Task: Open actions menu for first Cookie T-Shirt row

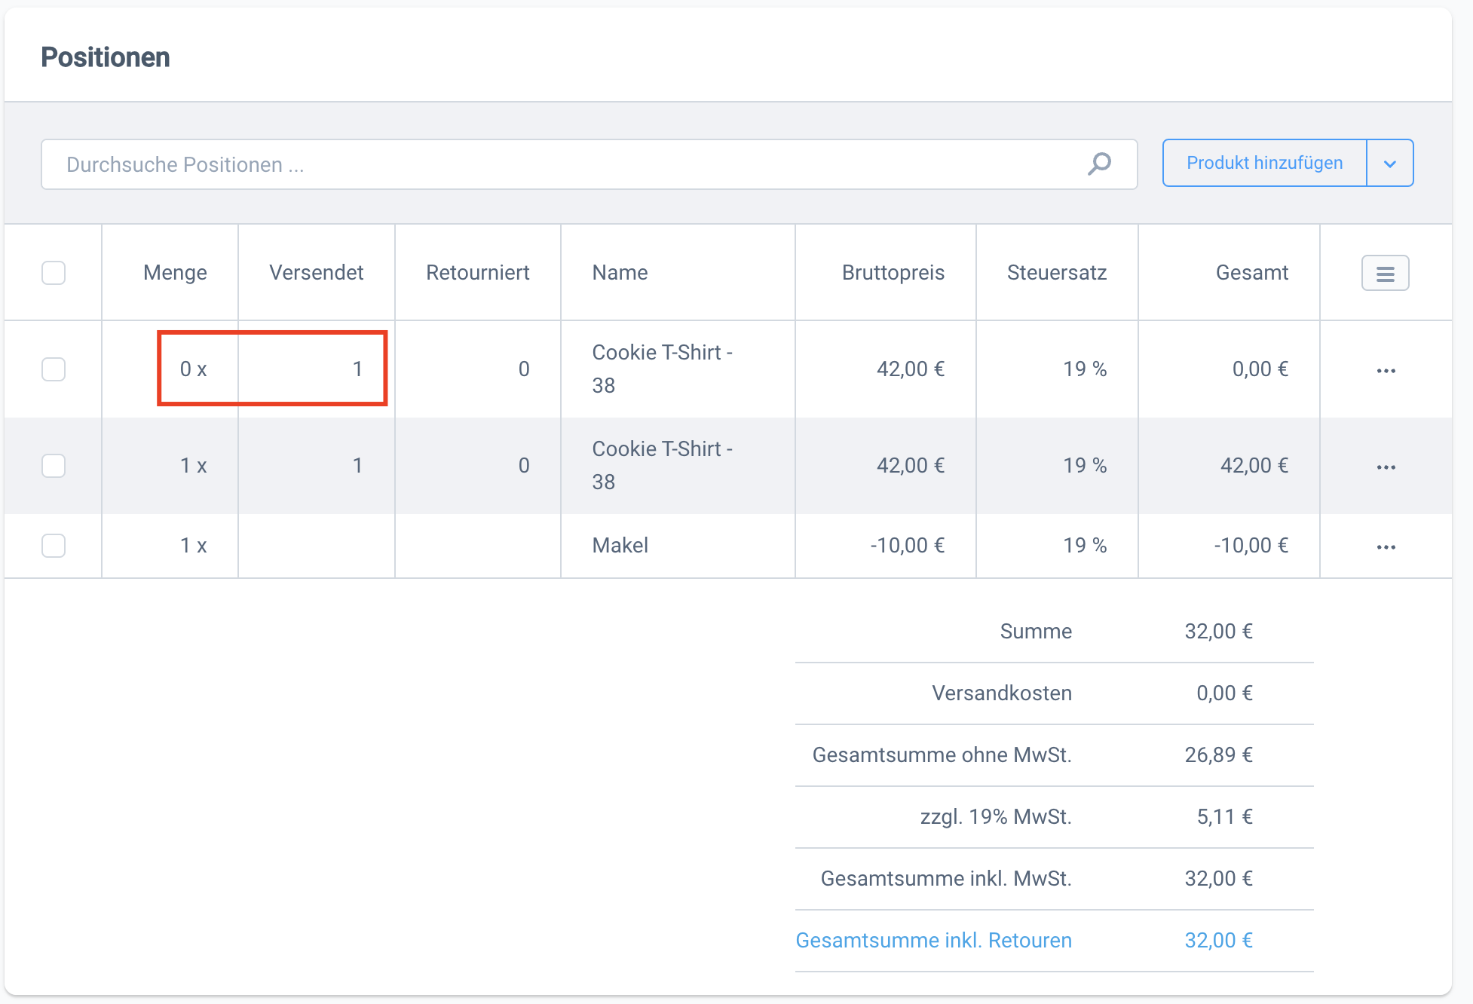Action: pos(1386,371)
